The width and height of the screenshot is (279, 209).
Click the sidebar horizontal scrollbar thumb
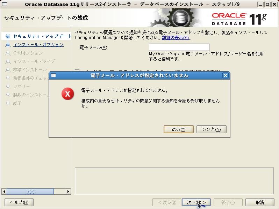pyautogui.click(x=30, y=192)
